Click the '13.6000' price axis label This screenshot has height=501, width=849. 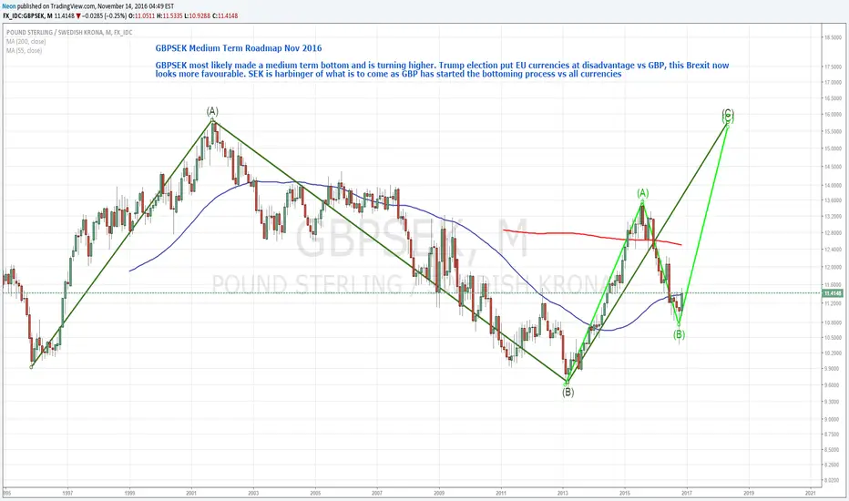click(x=833, y=200)
